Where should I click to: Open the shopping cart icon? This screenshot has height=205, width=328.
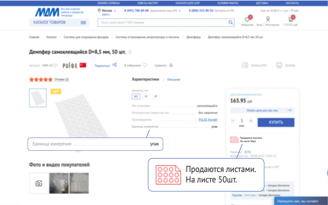[x=290, y=20]
